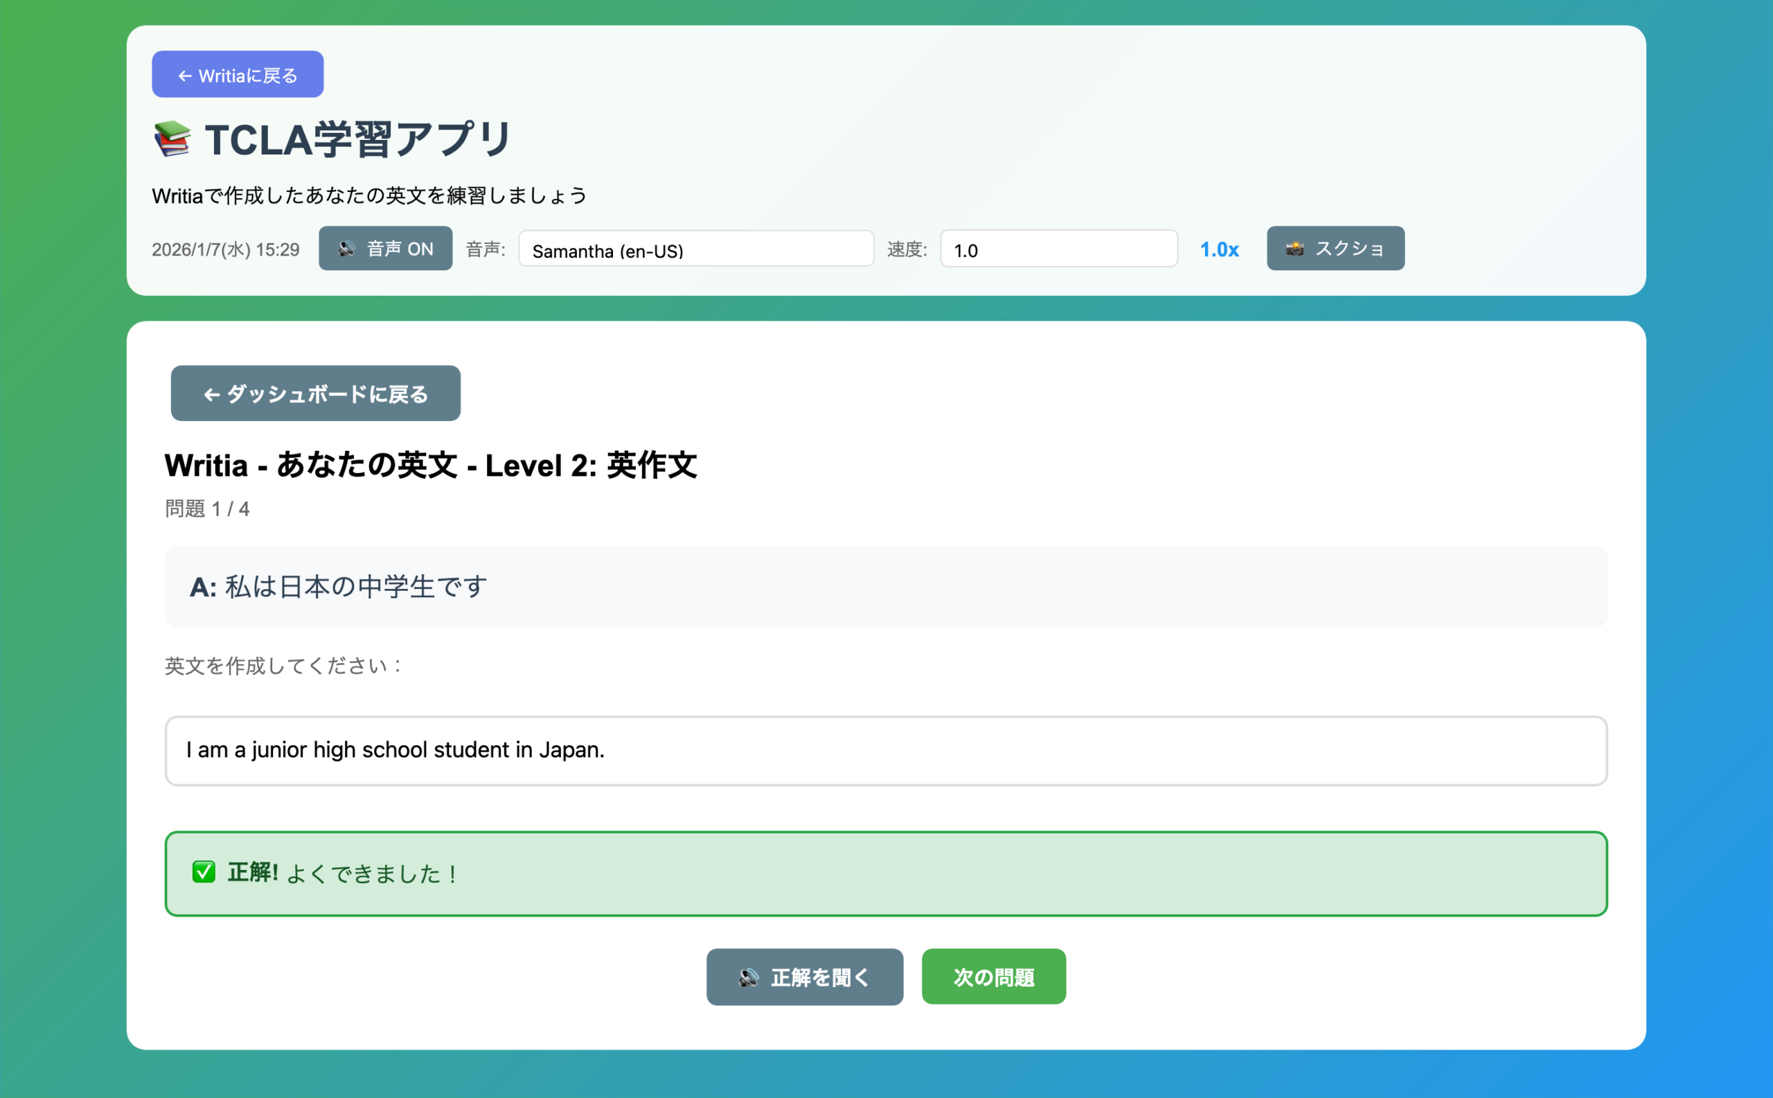Go to 次の問題 next question
1773x1098 pixels.
tap(993, 977)
